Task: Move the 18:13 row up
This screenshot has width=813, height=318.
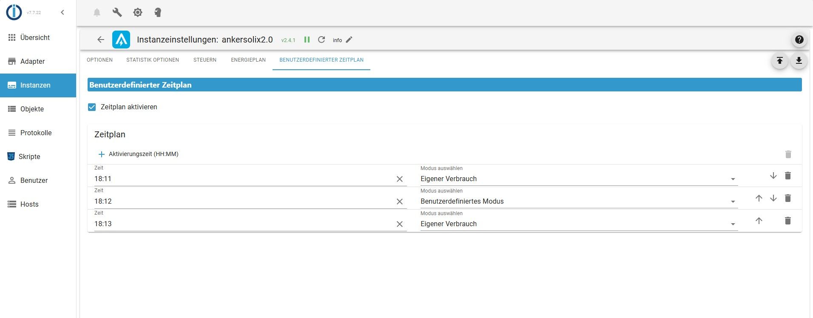Action: 759,221
